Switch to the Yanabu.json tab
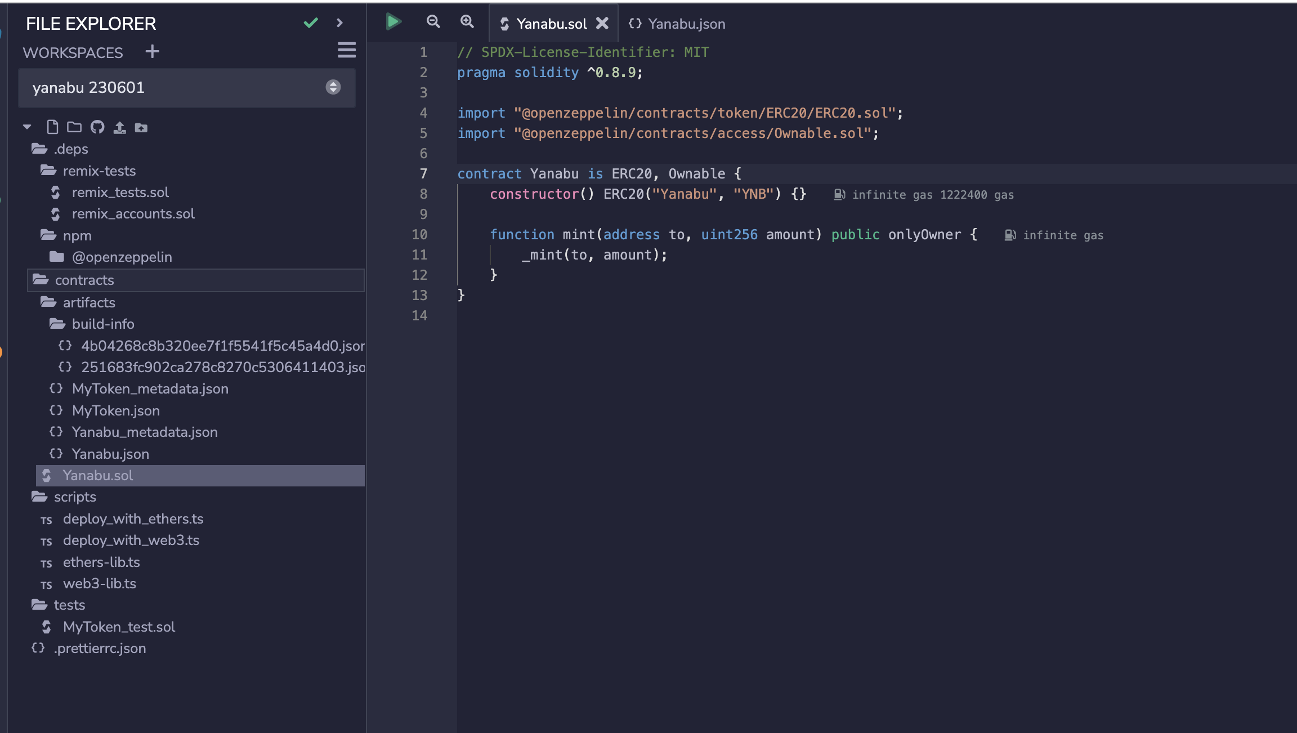The height and width of the screenshot is (733, 1297). 677,24
